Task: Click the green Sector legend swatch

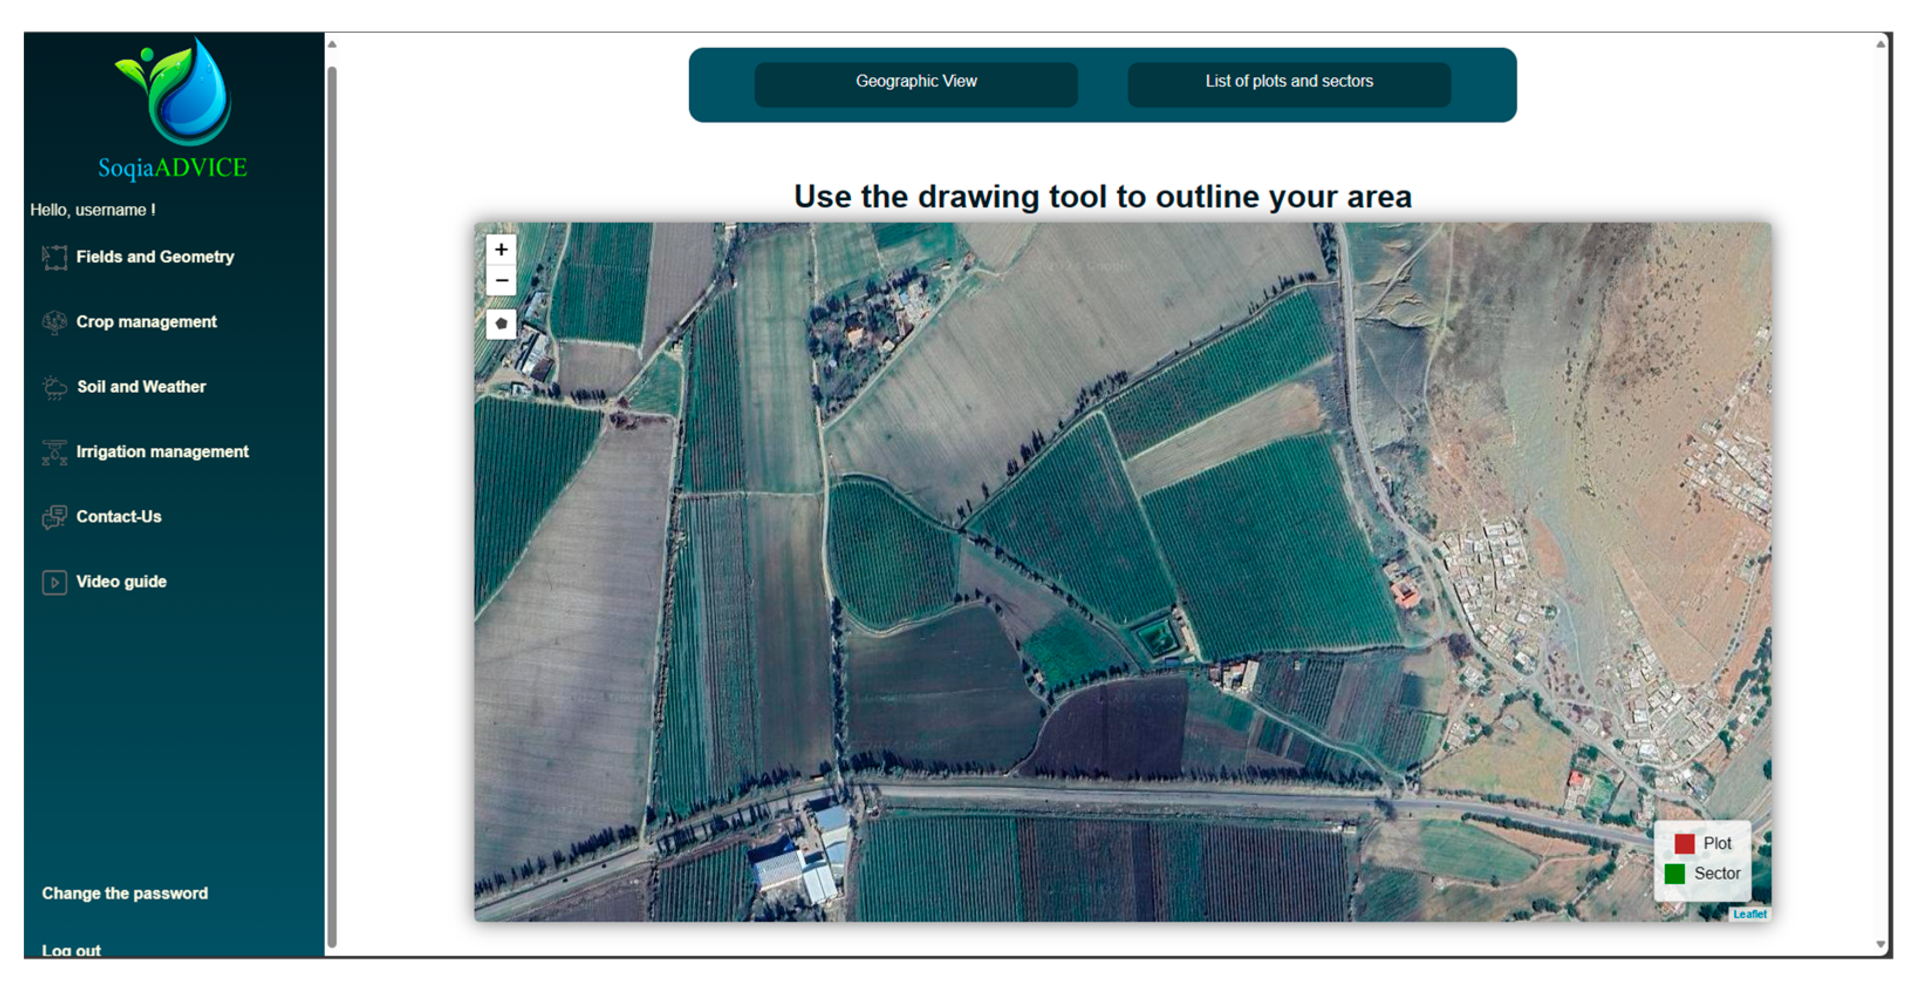Action: 1674,873
